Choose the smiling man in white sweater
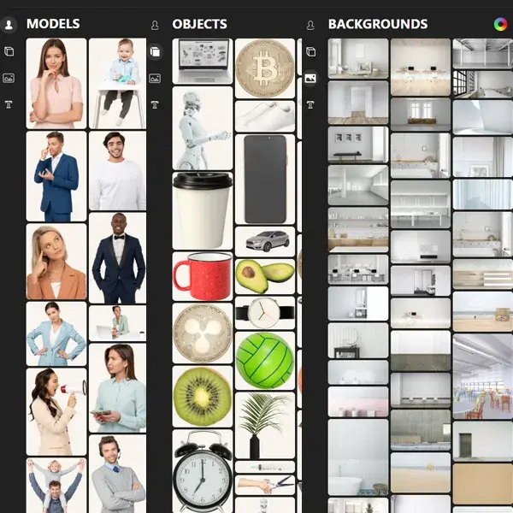Viewport: 513px width, 513px height. click(117, 170)
